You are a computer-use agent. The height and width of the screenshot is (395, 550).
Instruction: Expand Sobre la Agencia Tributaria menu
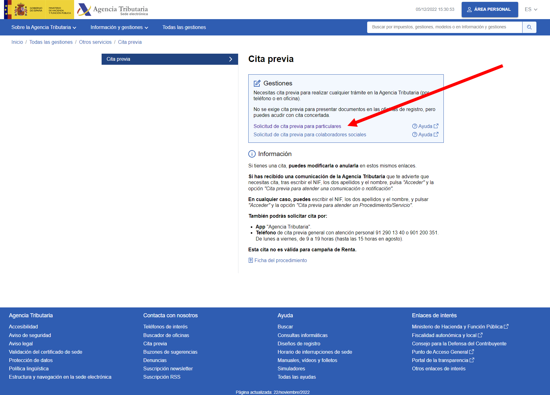pyautogui.click(x=44, y=27)
